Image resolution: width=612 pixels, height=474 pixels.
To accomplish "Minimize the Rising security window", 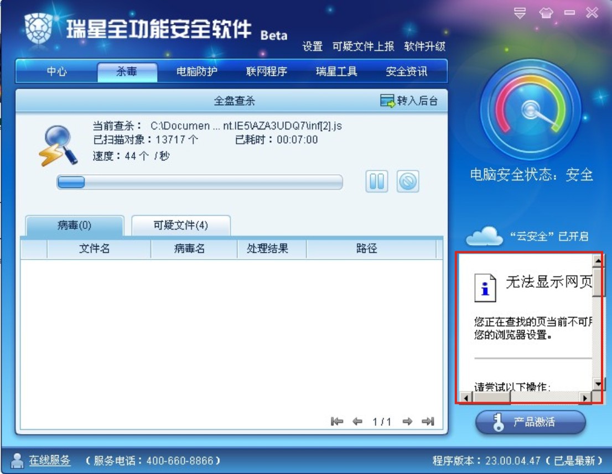I will pos(569,13).
